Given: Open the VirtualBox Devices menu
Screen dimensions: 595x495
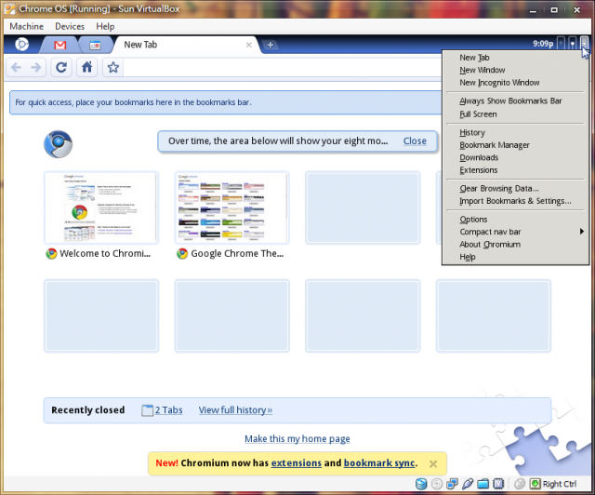Looking at the screenshot, I should pos(70,27).
